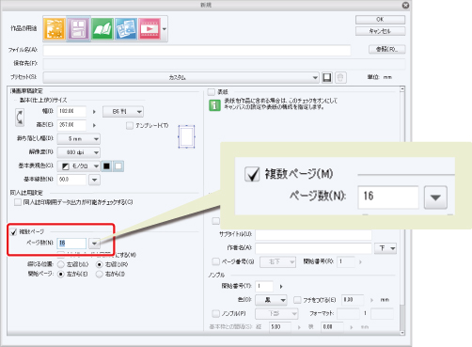The image size is (472, 347).
Task: Click the horizontal gap field showing 0.00
Action: [x=332, y=327]
